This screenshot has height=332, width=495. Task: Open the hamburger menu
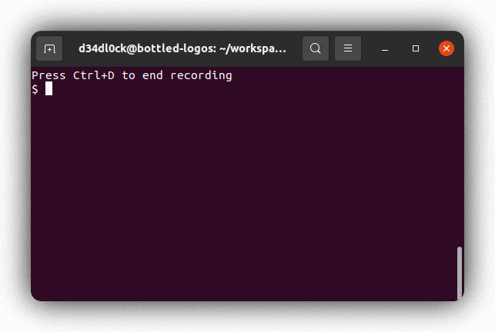coord(348,48)
